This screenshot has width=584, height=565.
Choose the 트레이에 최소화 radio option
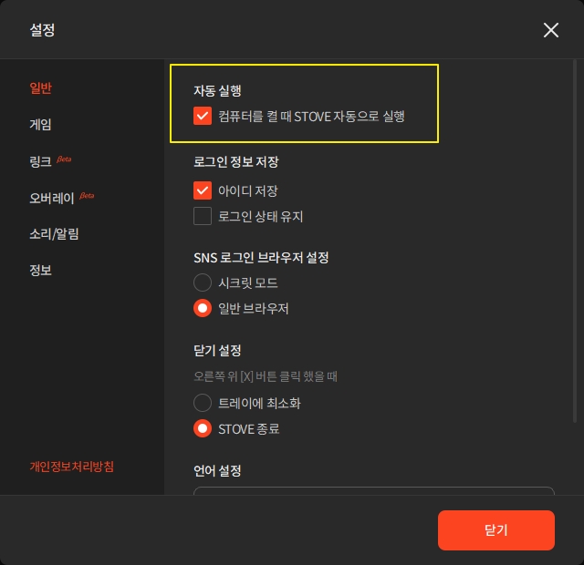coord(203,403)
